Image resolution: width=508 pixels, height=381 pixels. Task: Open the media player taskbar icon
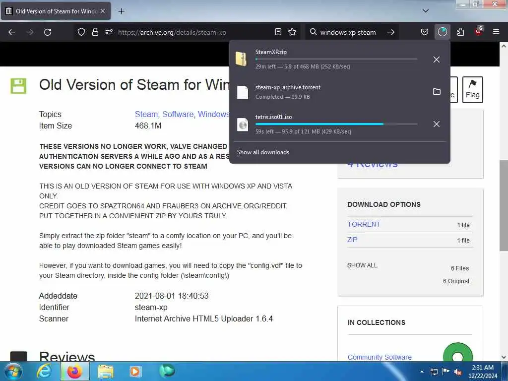coord(135,371)
